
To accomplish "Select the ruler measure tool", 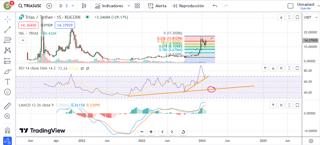I will pos(7,106).
